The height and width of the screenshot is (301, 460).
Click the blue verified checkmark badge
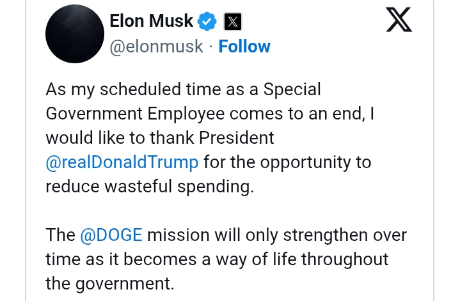coord(206,21)
